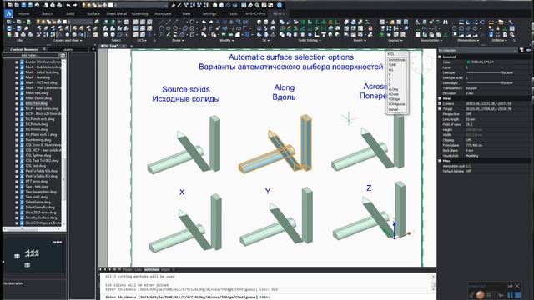
Task: Choose TUNE in the MSL popup menu
Action: coord(392,65)
